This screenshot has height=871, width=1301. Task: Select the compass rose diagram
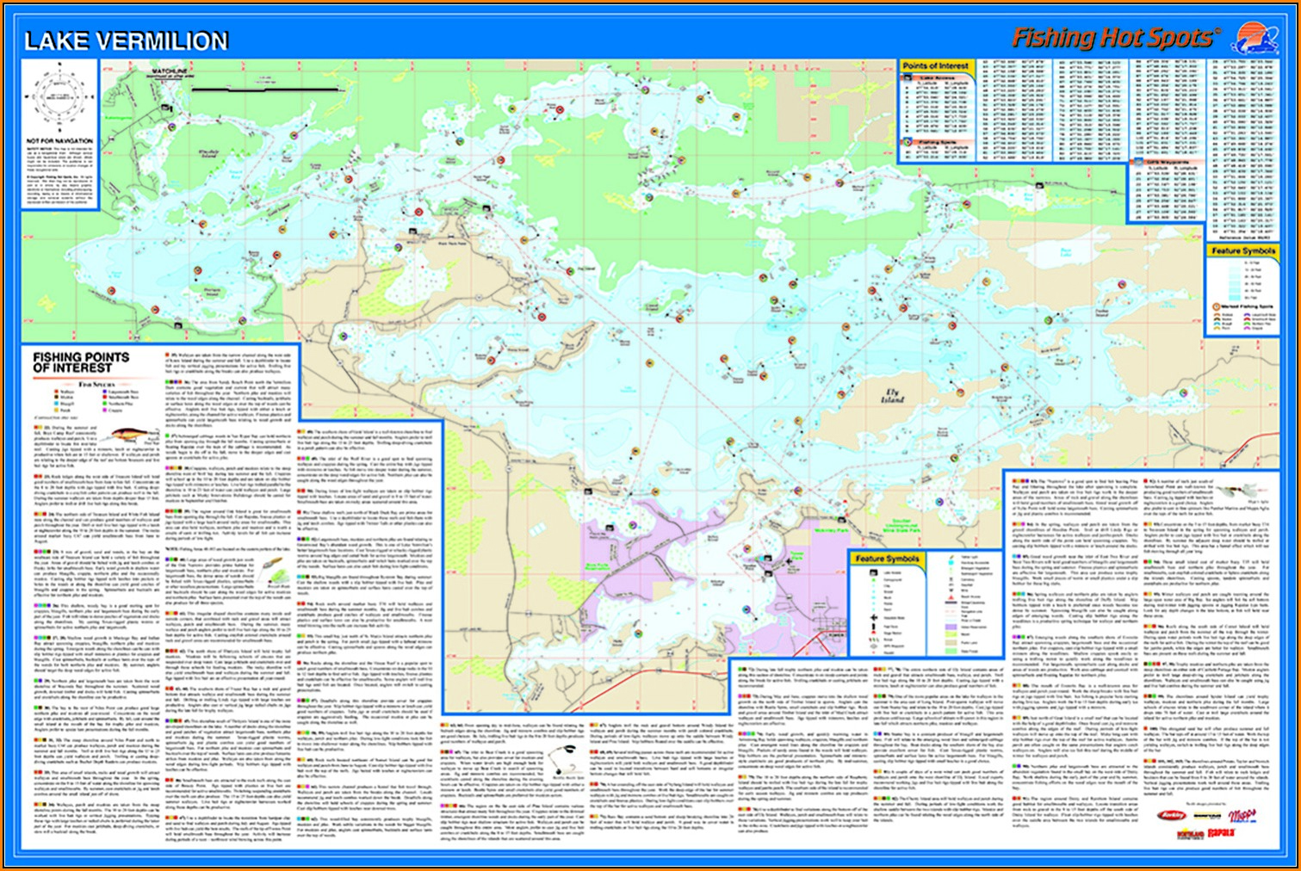click(59, 98)
